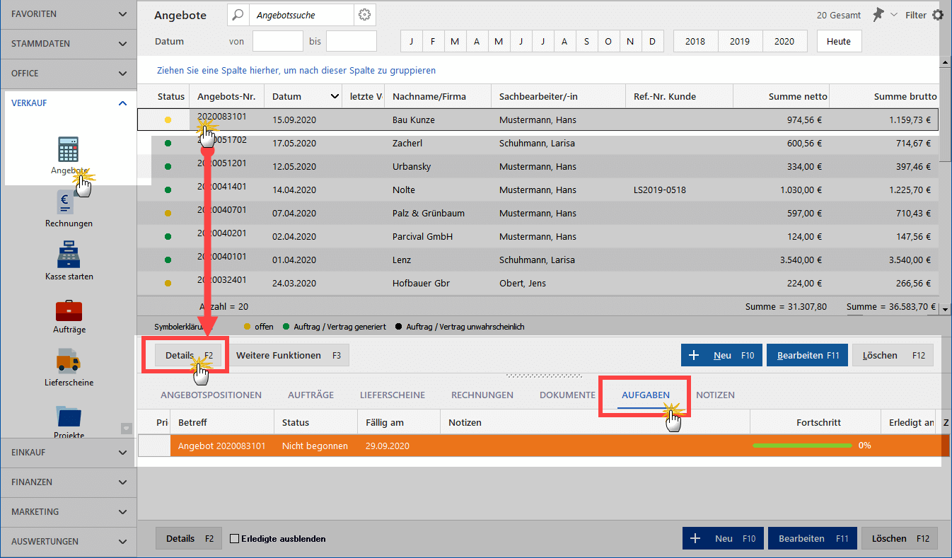Click the Datum bis input field
Viewport: 952px width, 558px height.
352,41
